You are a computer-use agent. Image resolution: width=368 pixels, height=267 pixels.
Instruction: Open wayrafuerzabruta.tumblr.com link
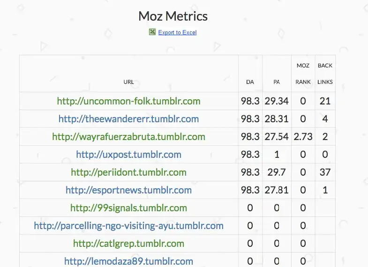coord(128,137)
